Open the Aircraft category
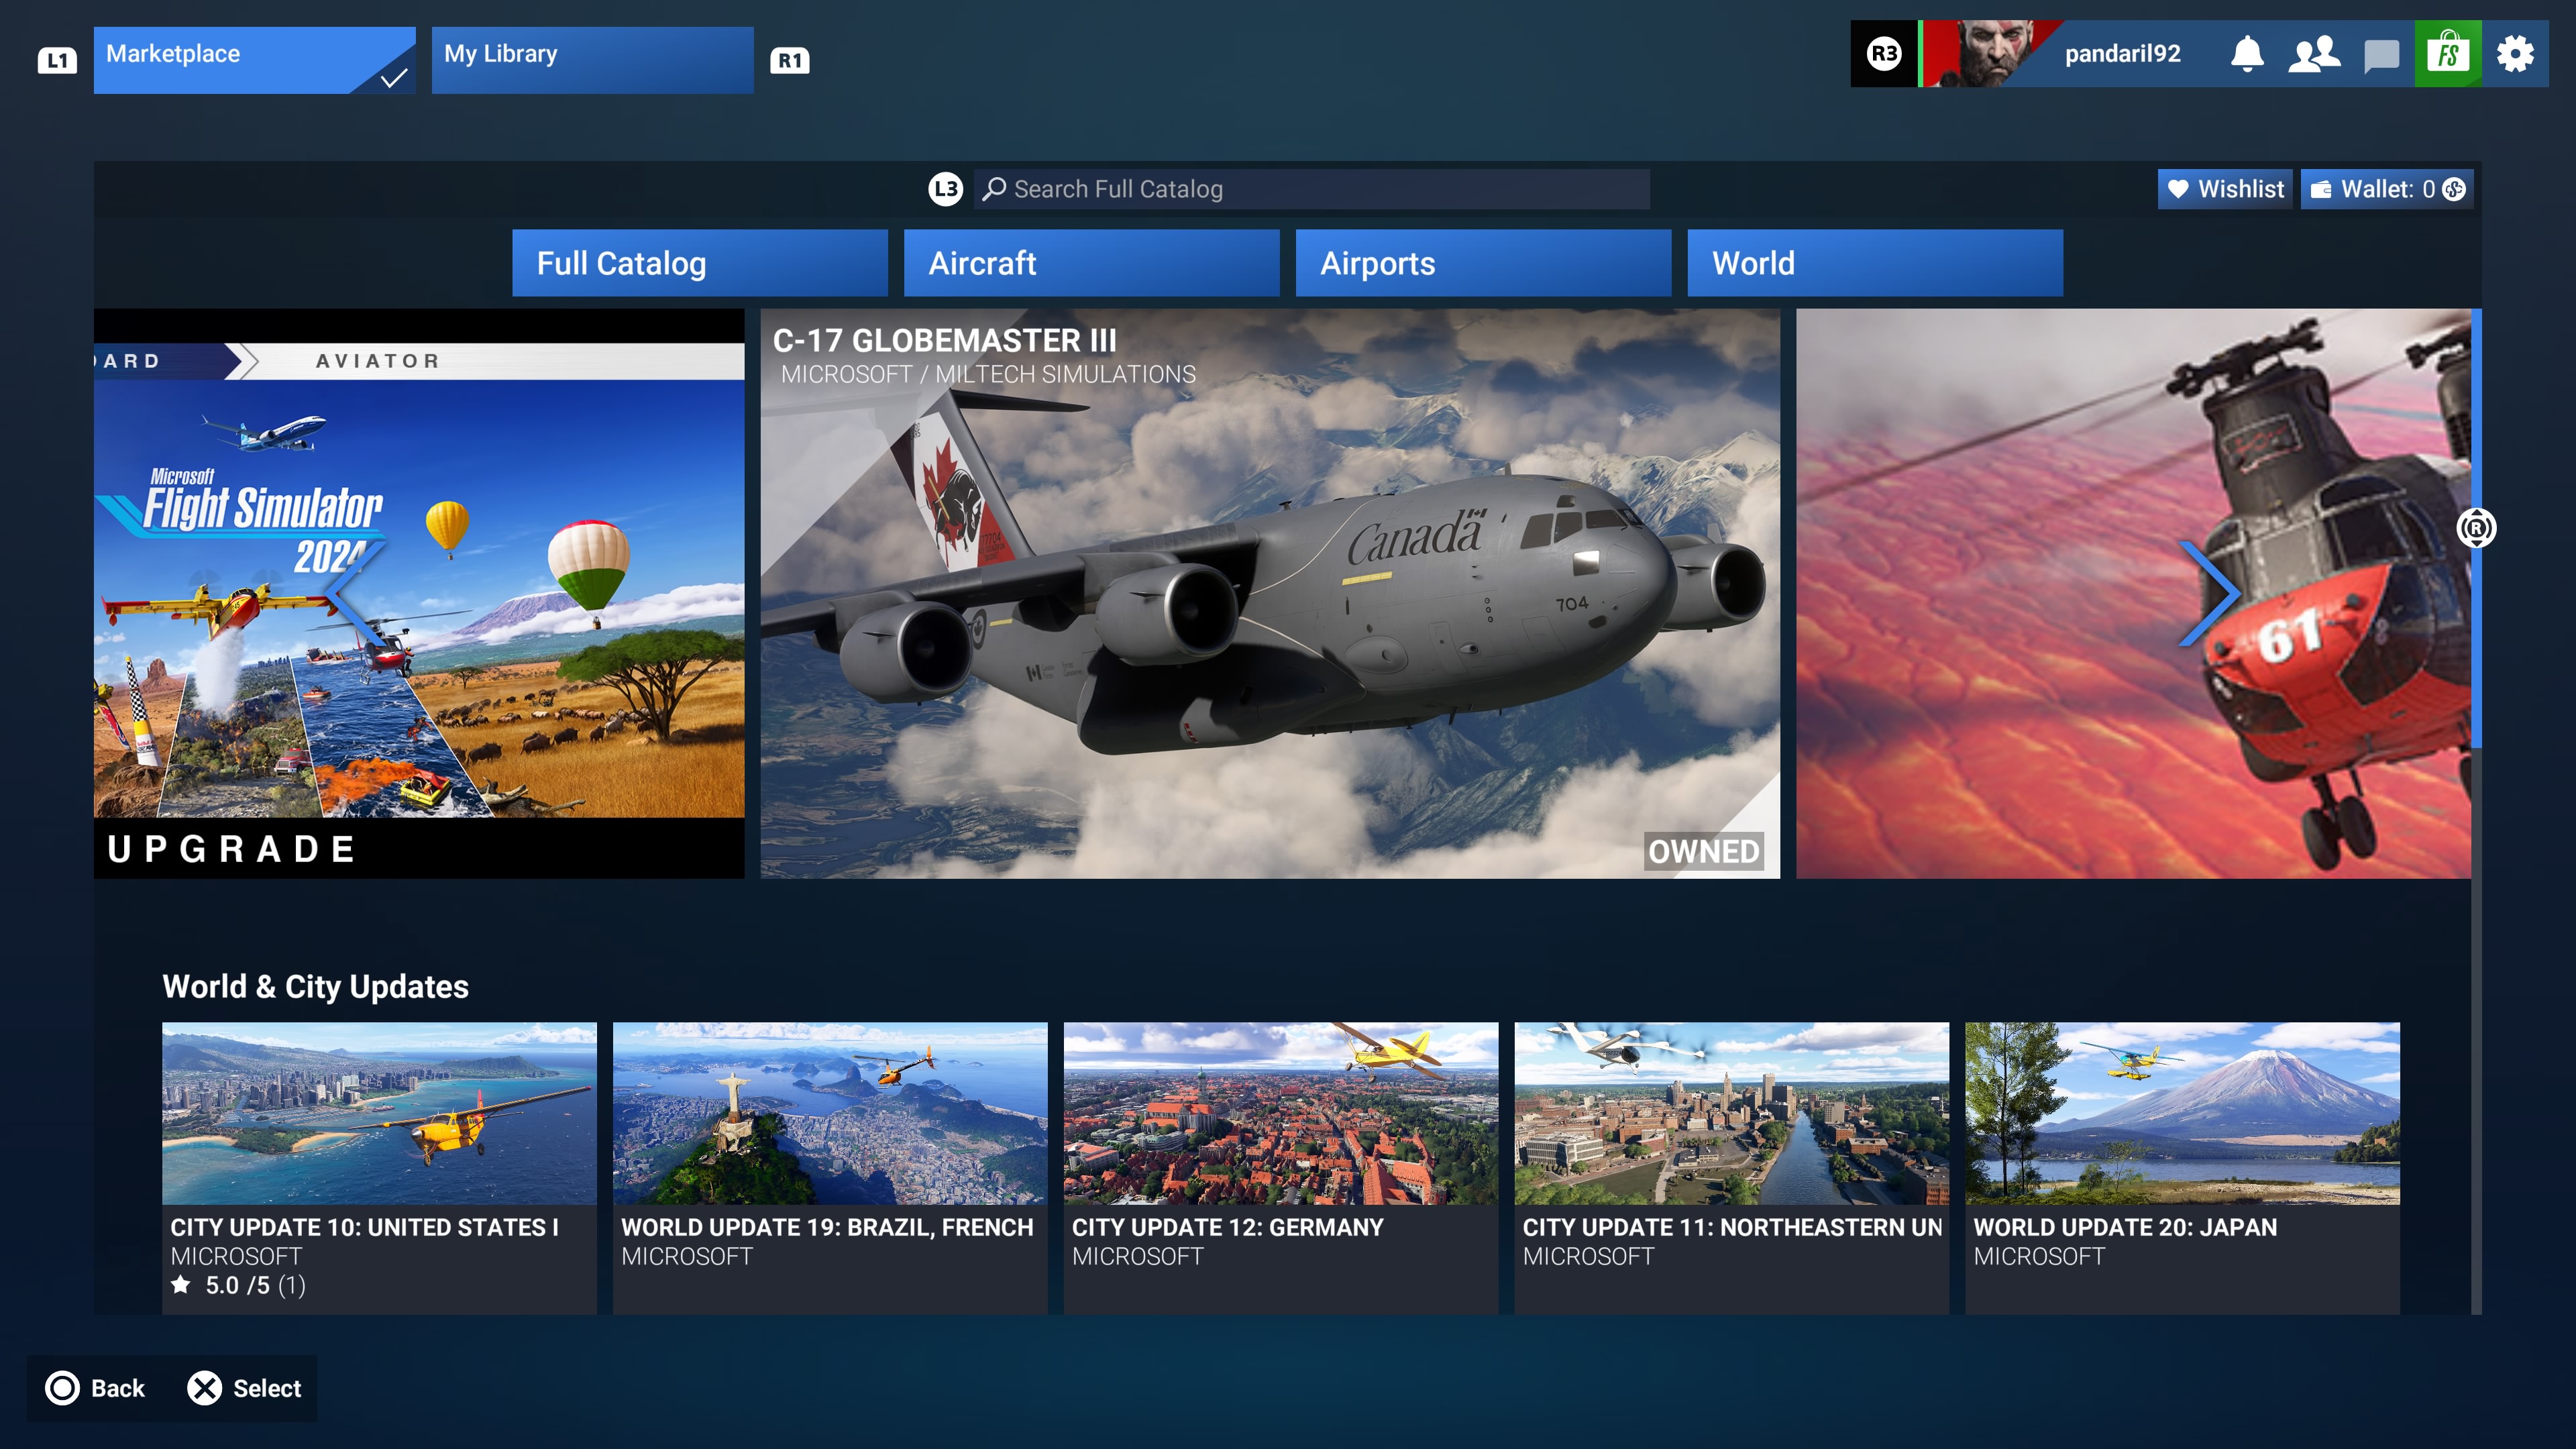Image resolution: width=2576 pixels, height=1449 pixels. click(1092, 263)
